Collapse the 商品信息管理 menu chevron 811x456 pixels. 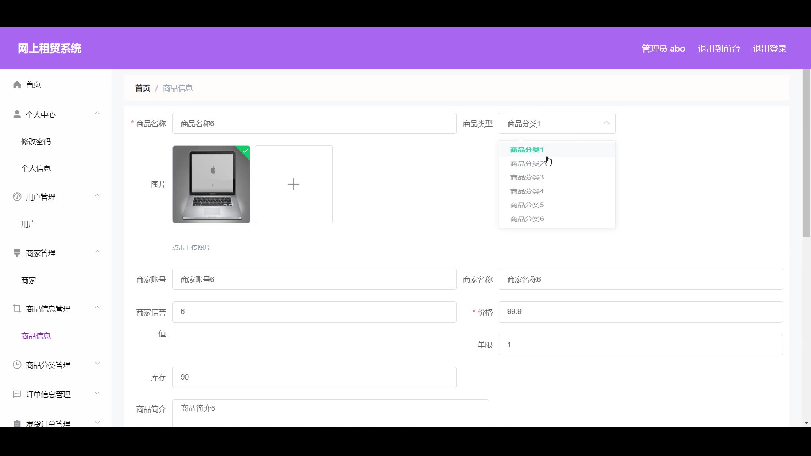tap(98, 307)
